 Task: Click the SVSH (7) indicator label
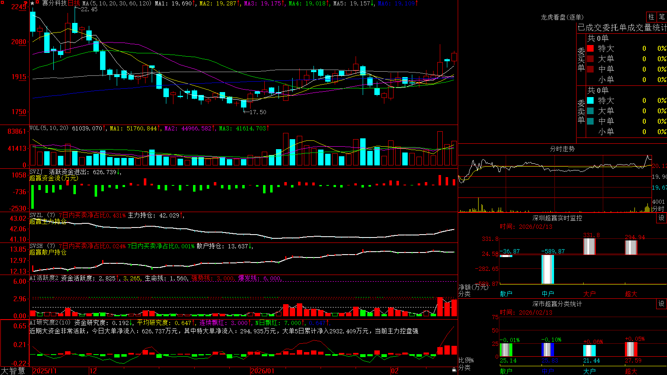[42, 246]
